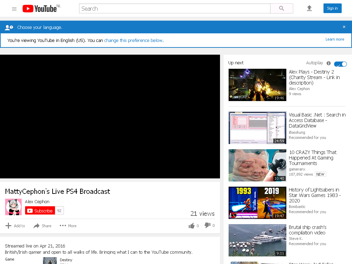Image resolution: width=352 pixels, height=264 pixels.
Task: Click MattyCephon's Live PS4 Broadcast title
Action: point(57,191)
